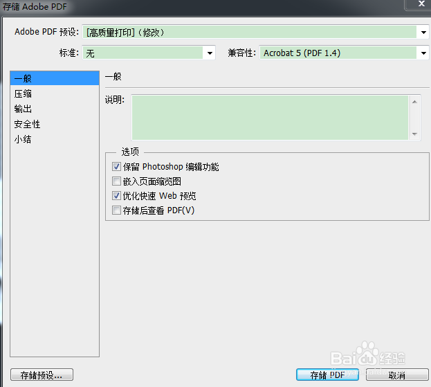
Task: Expand the 标准 dropdown showing 无
Action: [x=149, y=53]
